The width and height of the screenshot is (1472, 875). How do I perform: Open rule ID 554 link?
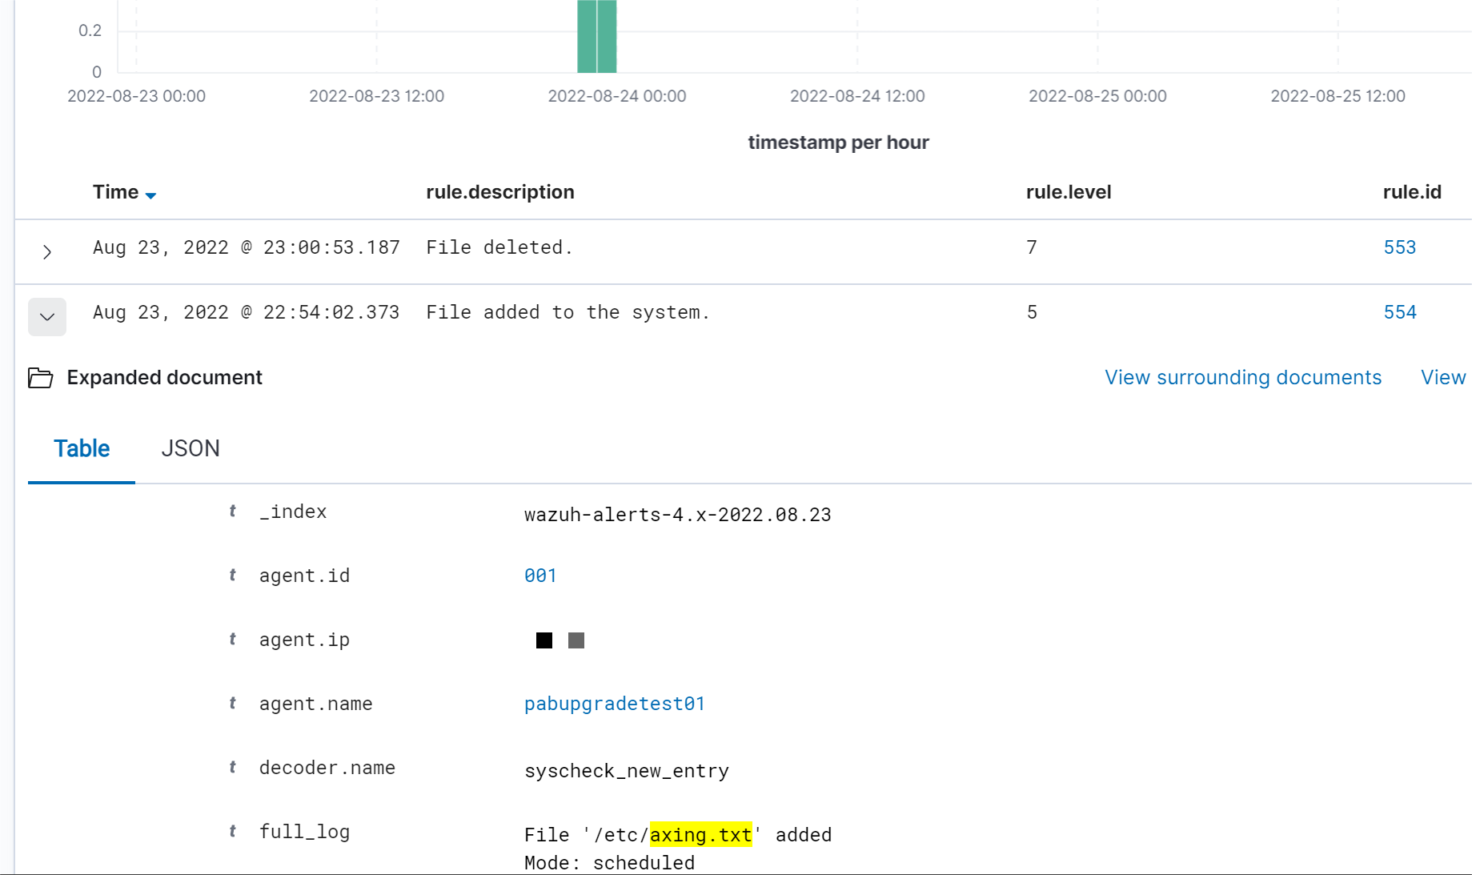[1400, 312]
